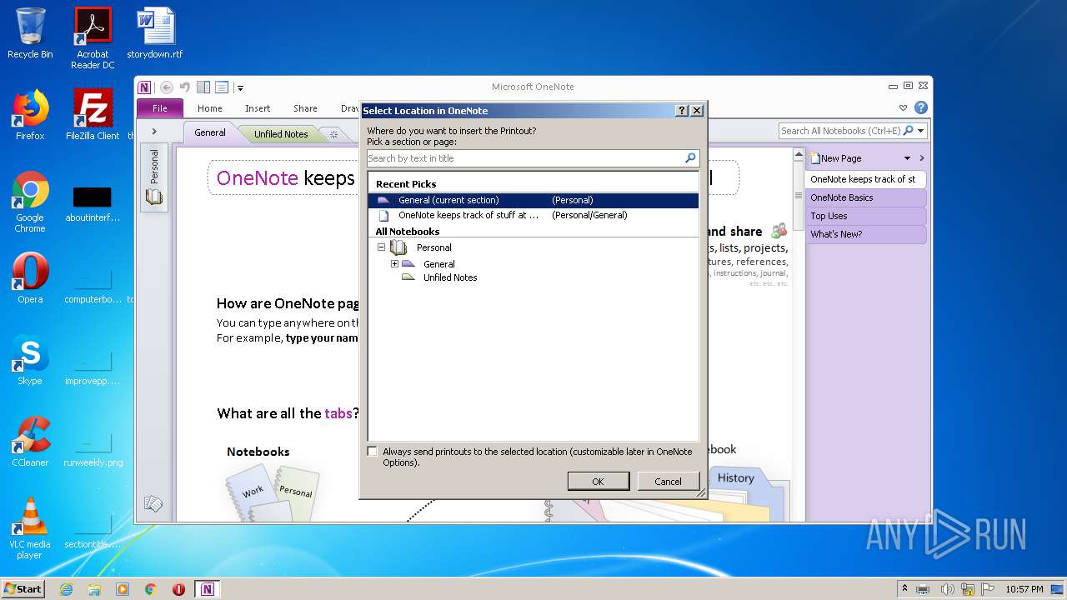
Task: Click the unfiled notes icon at sidebar bottom
Action: [153, 503]
